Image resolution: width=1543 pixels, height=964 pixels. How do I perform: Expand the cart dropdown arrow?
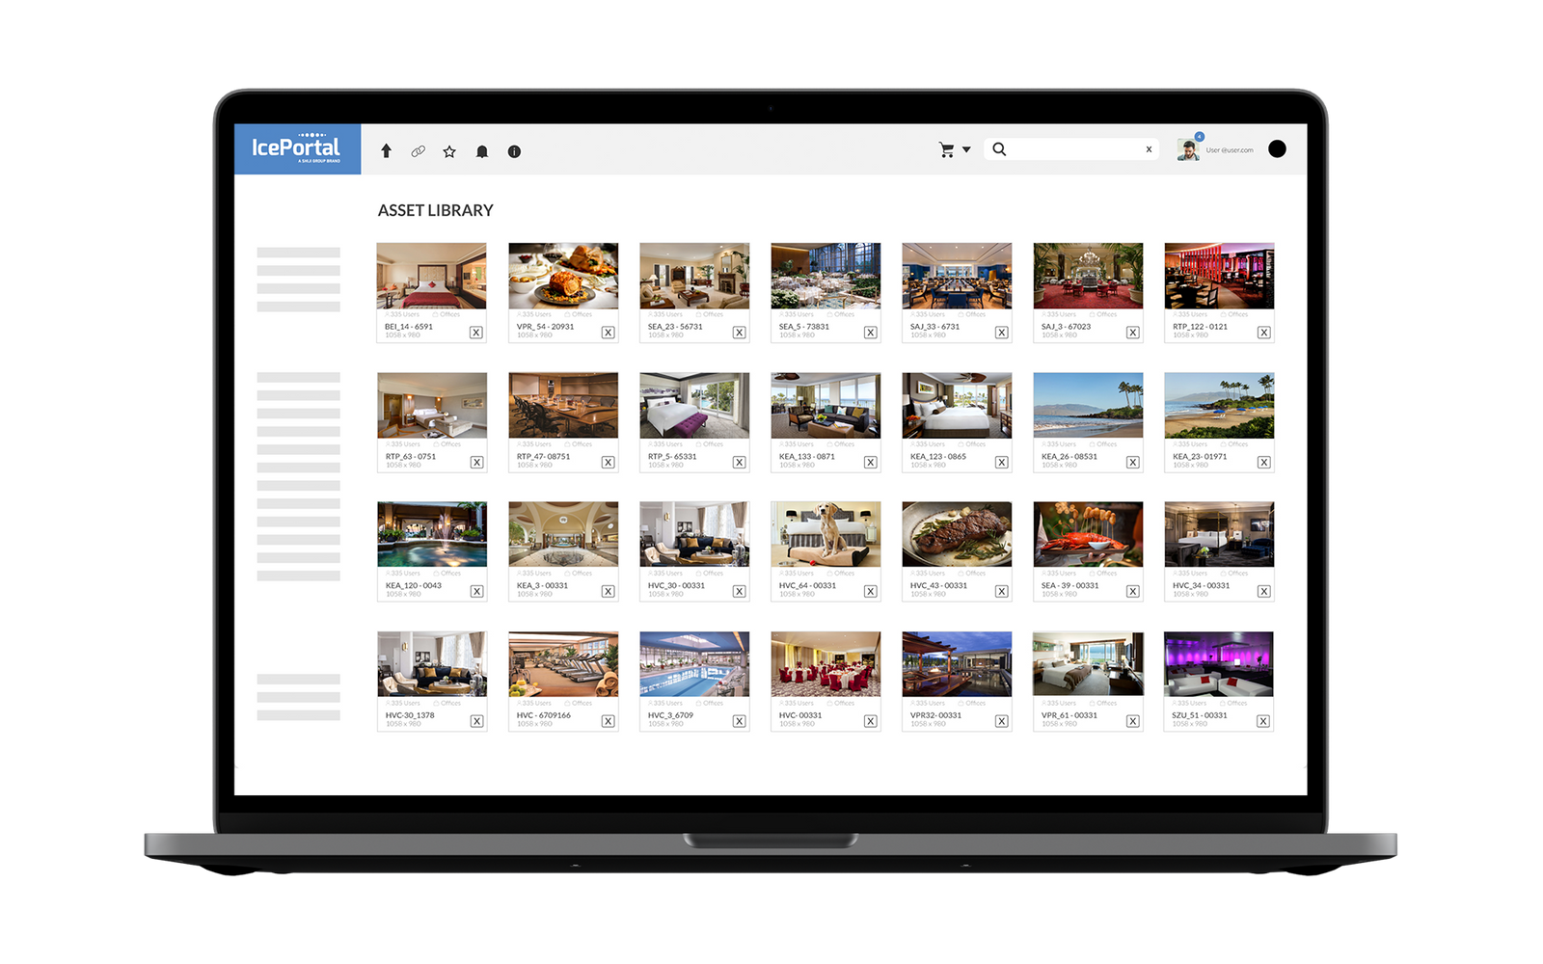click(x=966, y=149)
